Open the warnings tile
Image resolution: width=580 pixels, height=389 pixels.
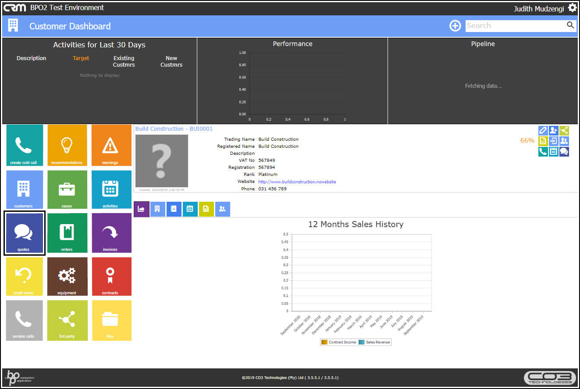[111, 146]
